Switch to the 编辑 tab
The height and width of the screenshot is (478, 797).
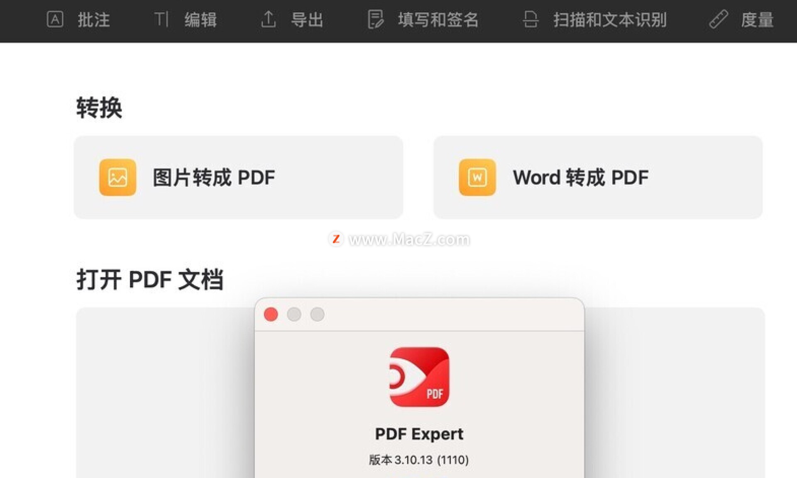click(201, 20)
